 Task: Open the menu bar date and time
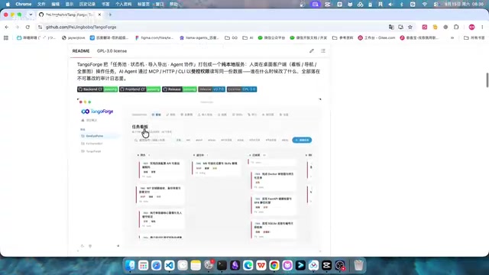pos(464,5)
